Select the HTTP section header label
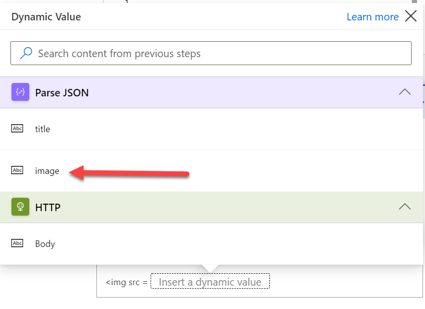 (x=48, y=207)
